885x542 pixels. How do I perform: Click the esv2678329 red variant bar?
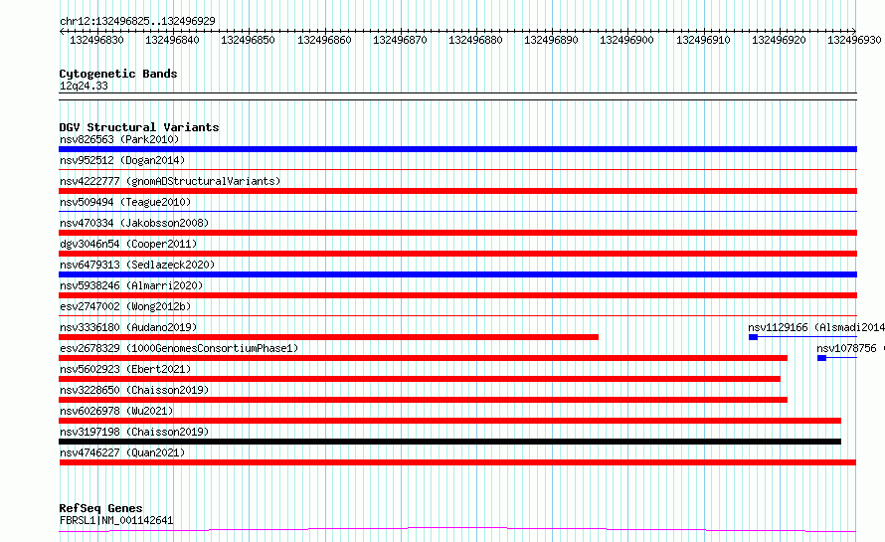click(x=423, y=358)
